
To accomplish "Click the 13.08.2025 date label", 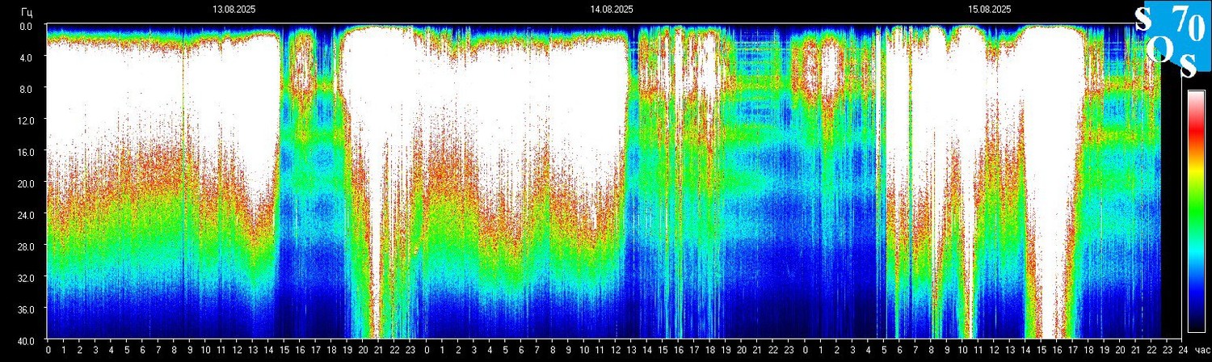I will (234, 10).
